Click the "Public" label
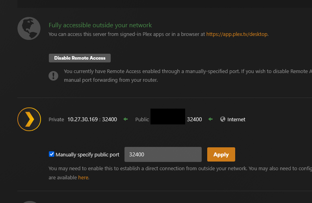This screenshot has height=203, width=312. (x=142, y=119)
